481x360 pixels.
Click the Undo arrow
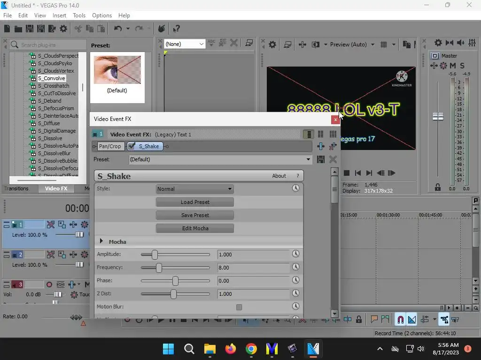[117, 29]
